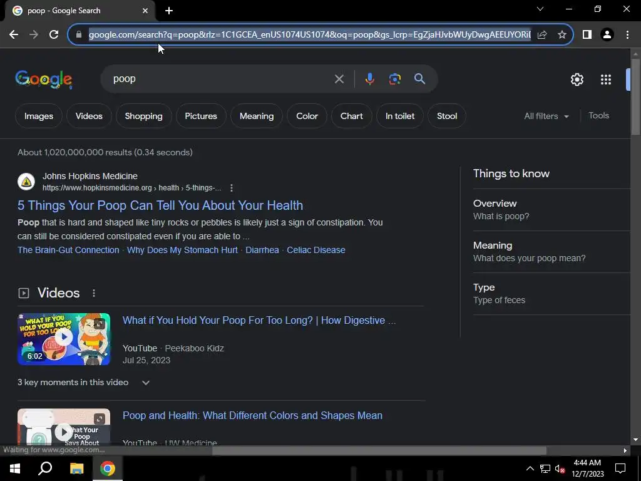Click the forward navigation arrow
This screenshot has height=481, width=641.
[x=34, y=34]
